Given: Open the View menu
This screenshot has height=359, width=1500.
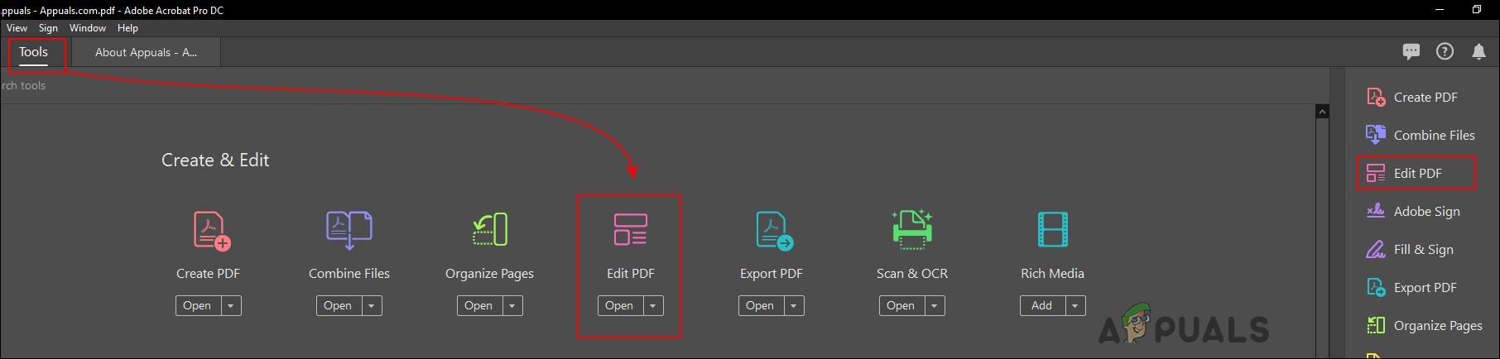Looking at the screenshot, I should (17, 28).
